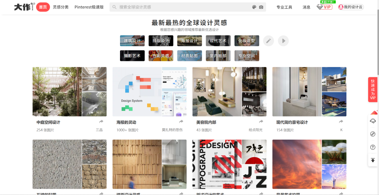The width and height of the screenshot is (379, 195).
Task: Share the 美容院内部 board
Action: [261, 122]
